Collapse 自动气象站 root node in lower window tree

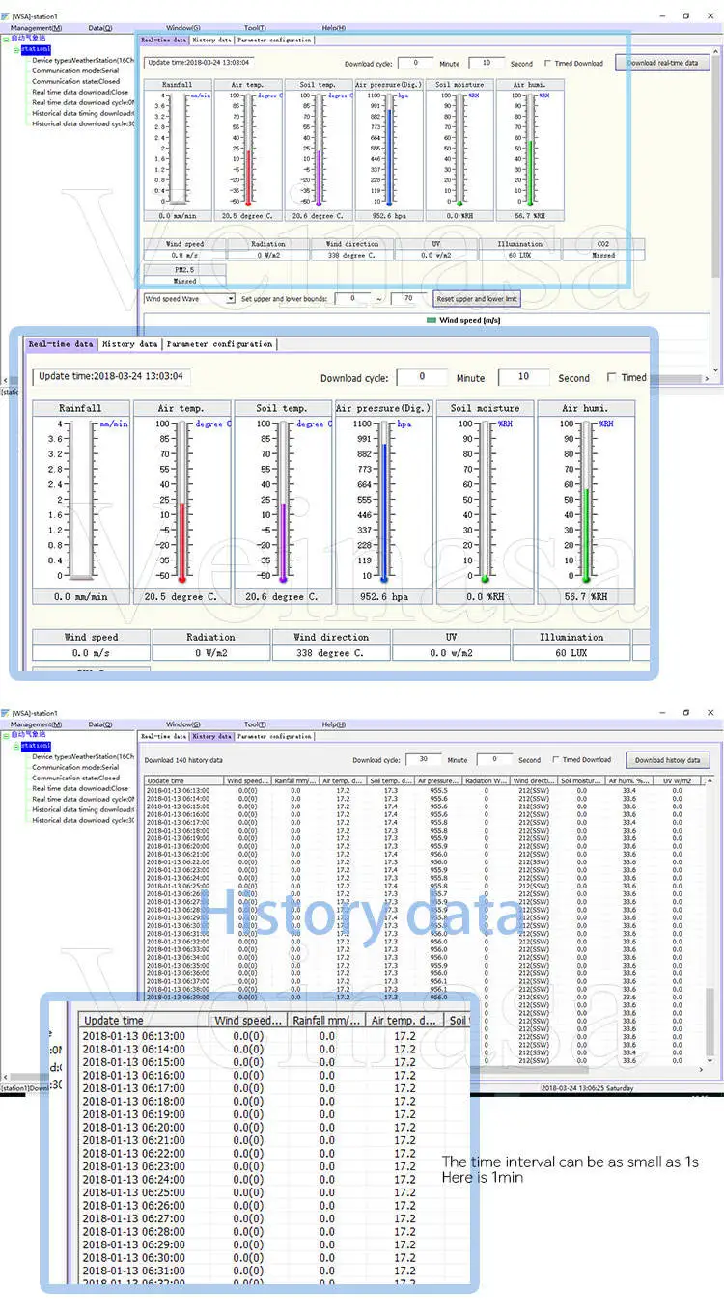point(4,734)
